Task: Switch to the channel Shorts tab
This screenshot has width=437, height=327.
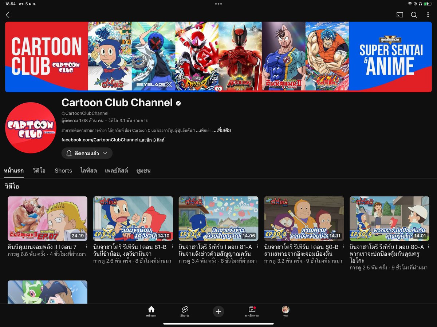Action: 63,171
